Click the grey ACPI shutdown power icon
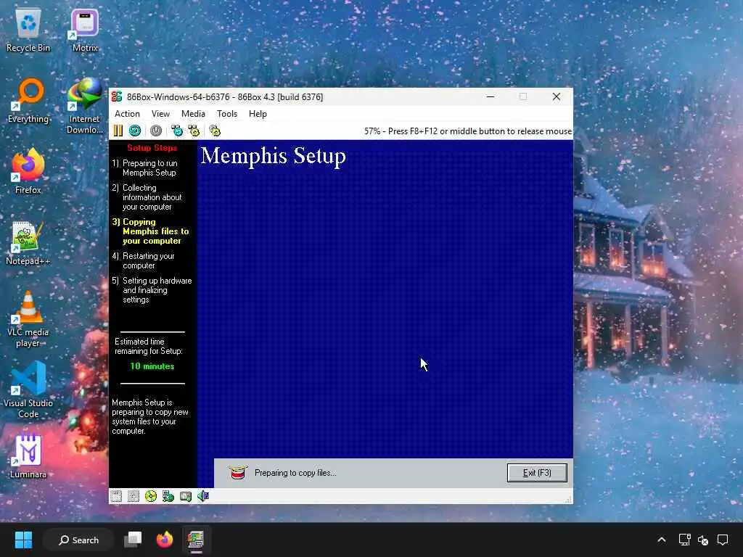Image resolution: width=743 pixels, height=557 pixels. [x=156, y=131]
